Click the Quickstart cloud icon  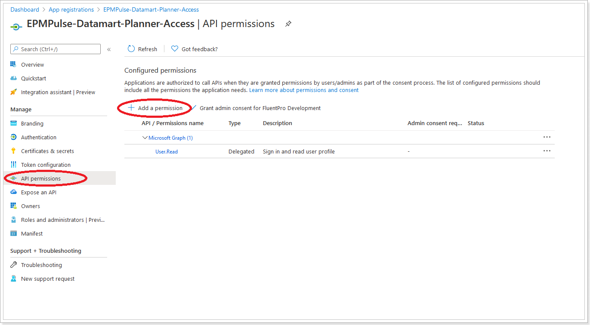13,78
